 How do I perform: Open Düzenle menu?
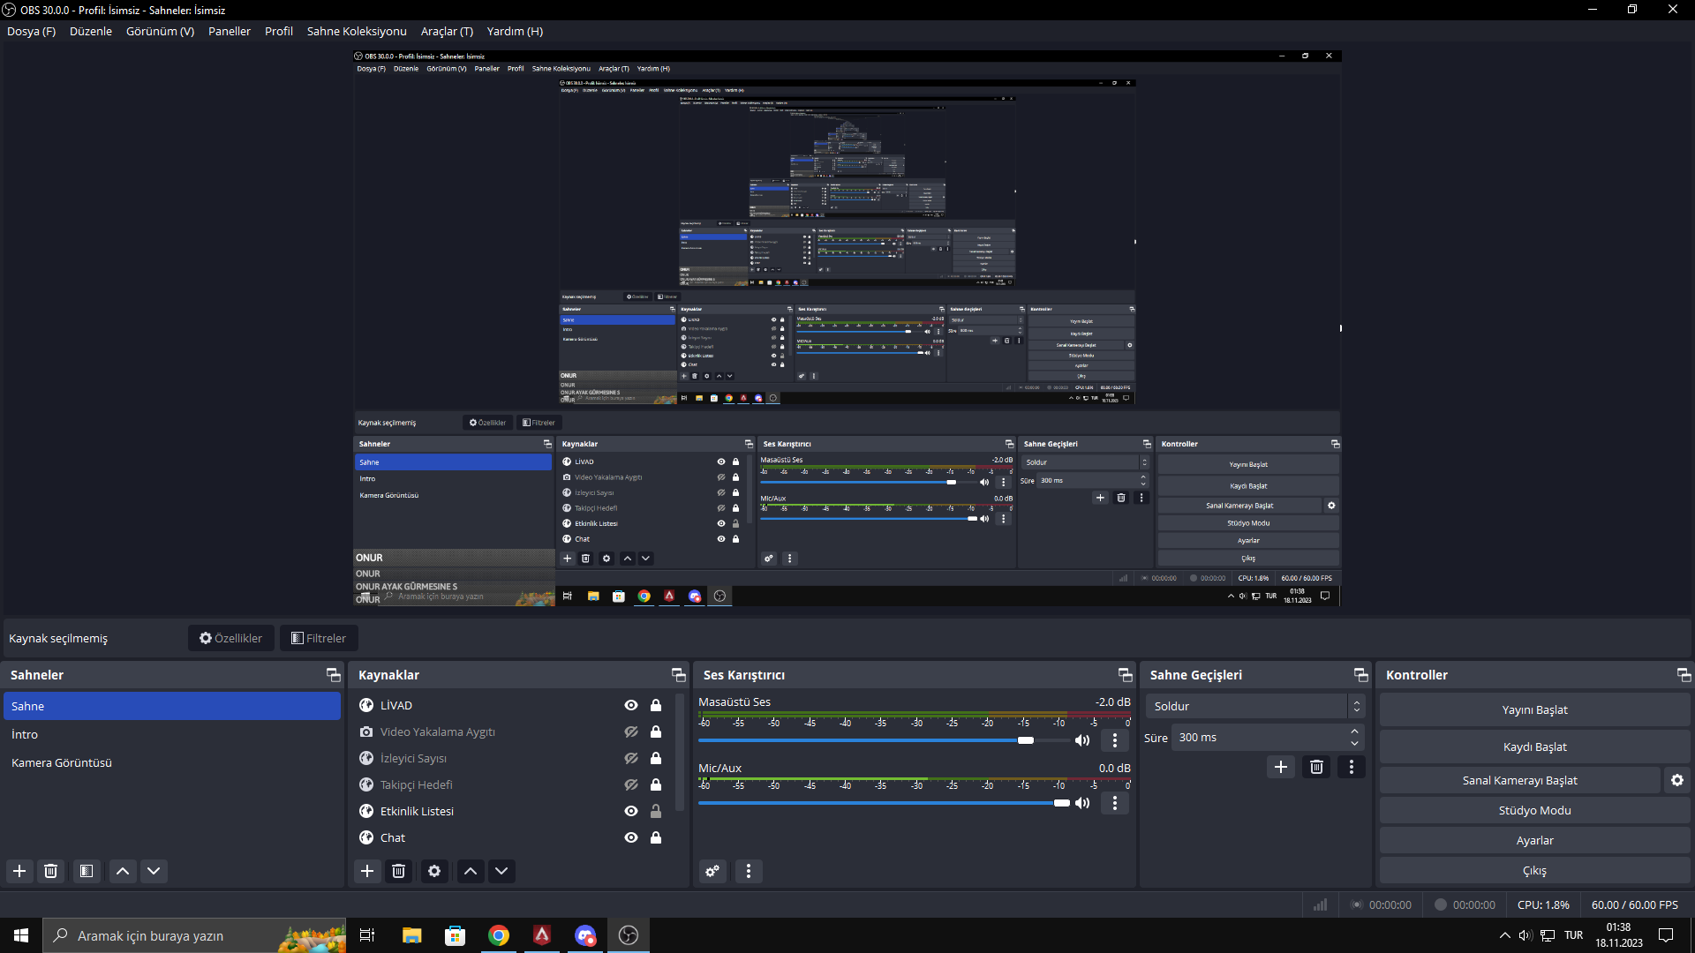91,31
